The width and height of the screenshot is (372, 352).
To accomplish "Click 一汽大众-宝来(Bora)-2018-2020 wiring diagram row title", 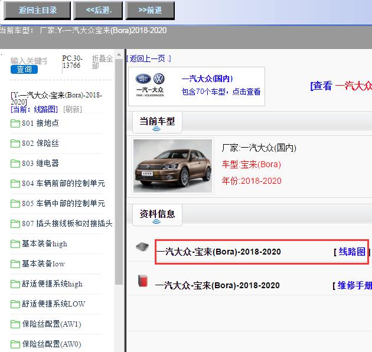I will click(218, 252).
